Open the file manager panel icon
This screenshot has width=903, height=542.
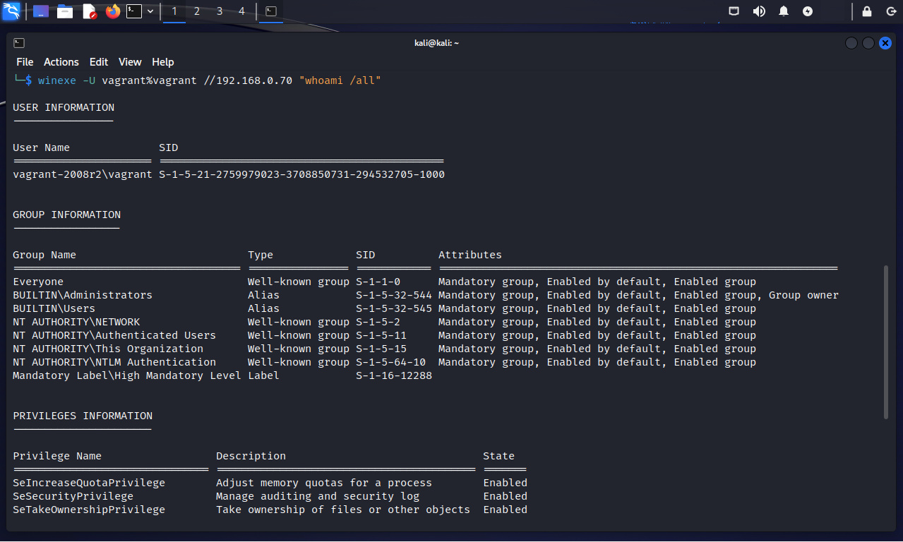[x=65, y=11]
